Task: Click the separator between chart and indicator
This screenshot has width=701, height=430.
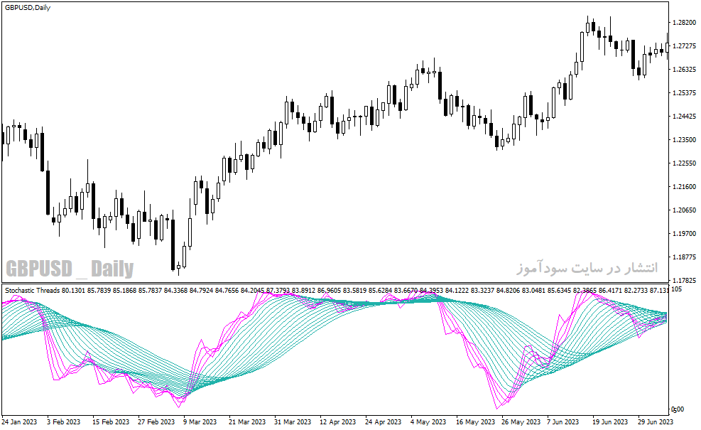Action: pos(335,283)
